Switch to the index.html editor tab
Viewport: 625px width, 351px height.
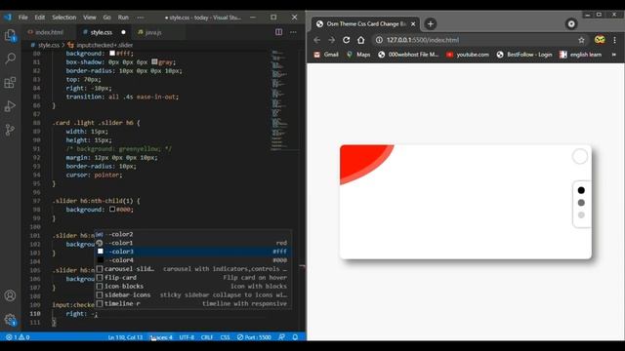coord(49,32)
